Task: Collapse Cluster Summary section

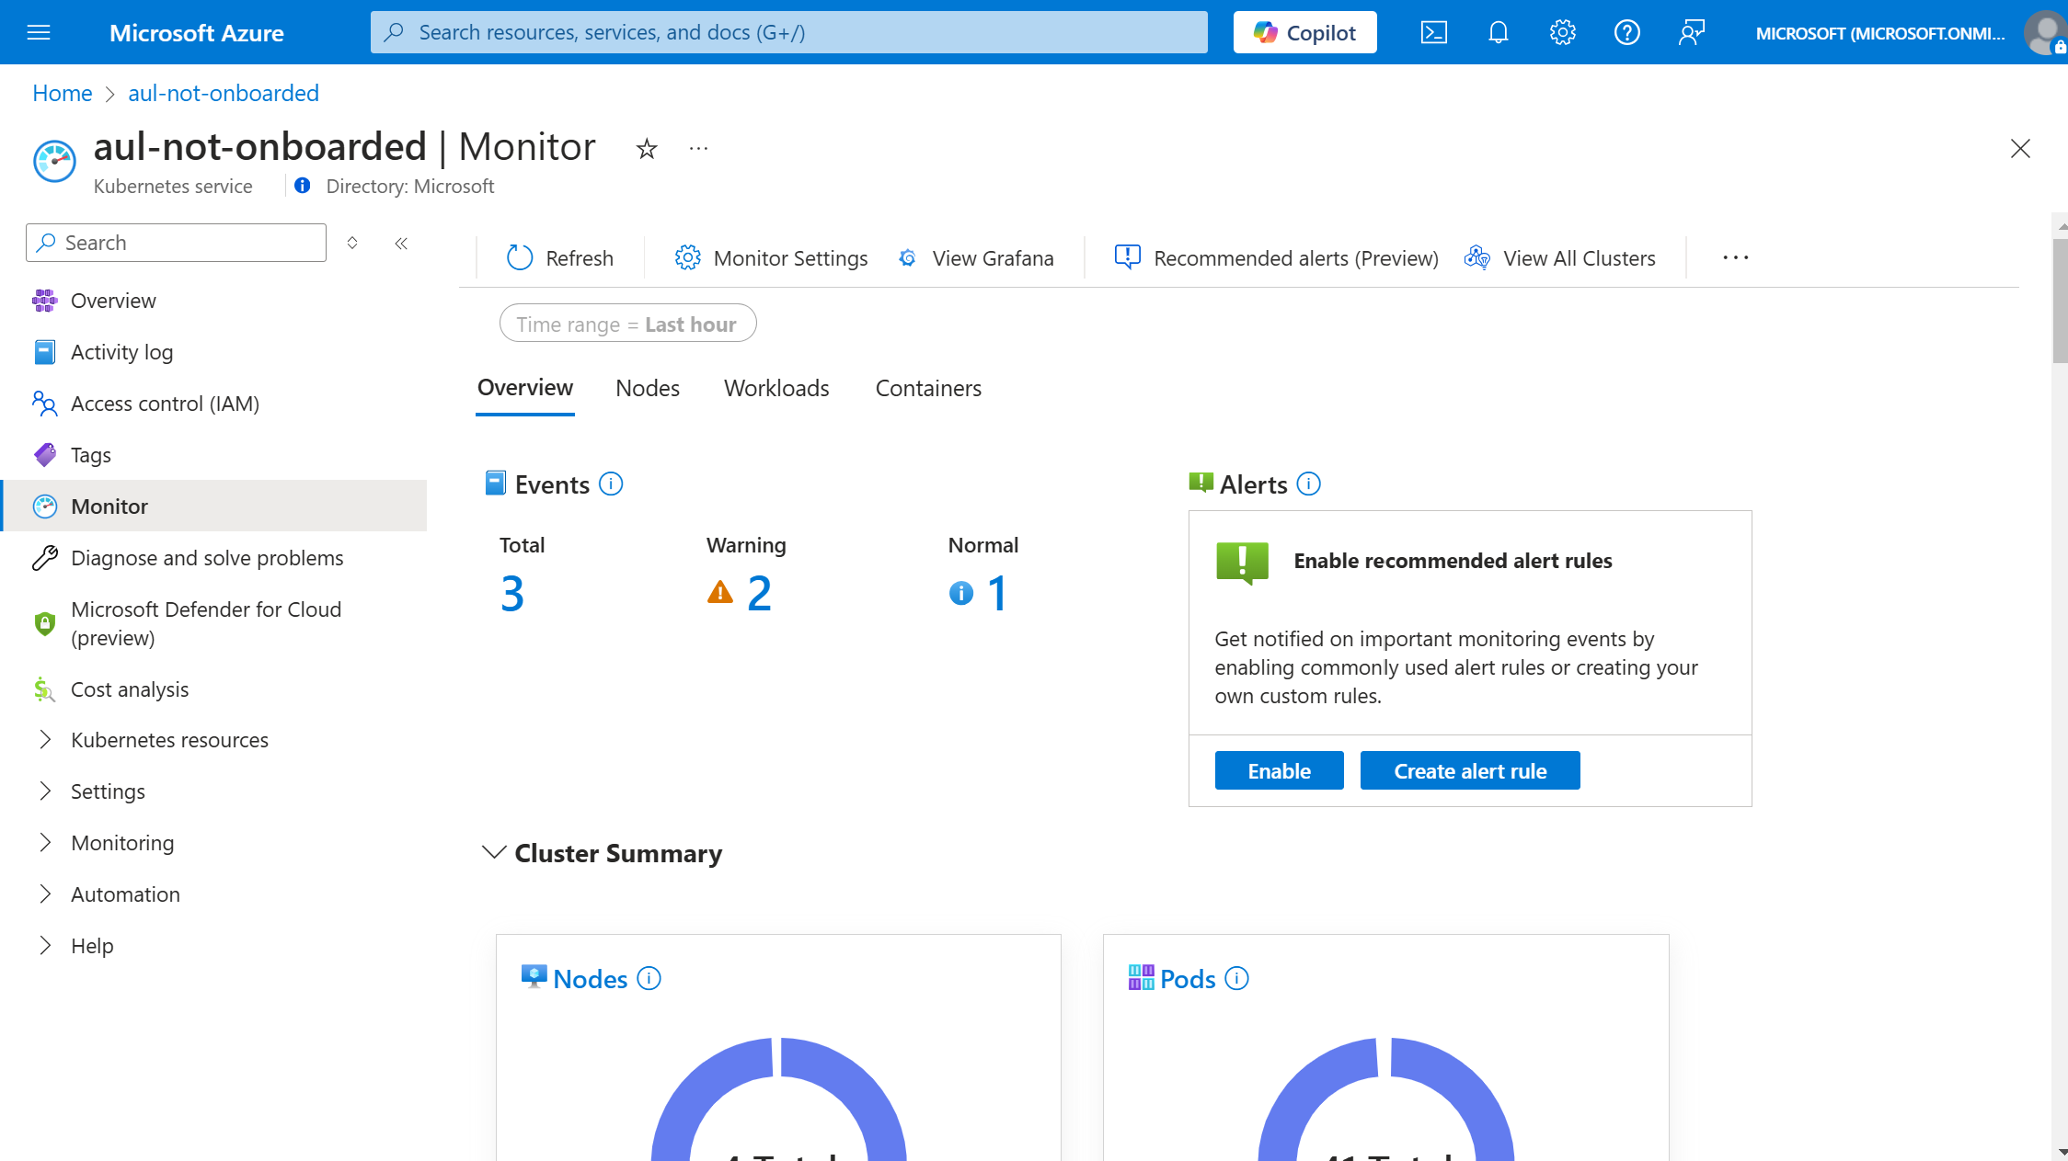Action: coord(494,851)
